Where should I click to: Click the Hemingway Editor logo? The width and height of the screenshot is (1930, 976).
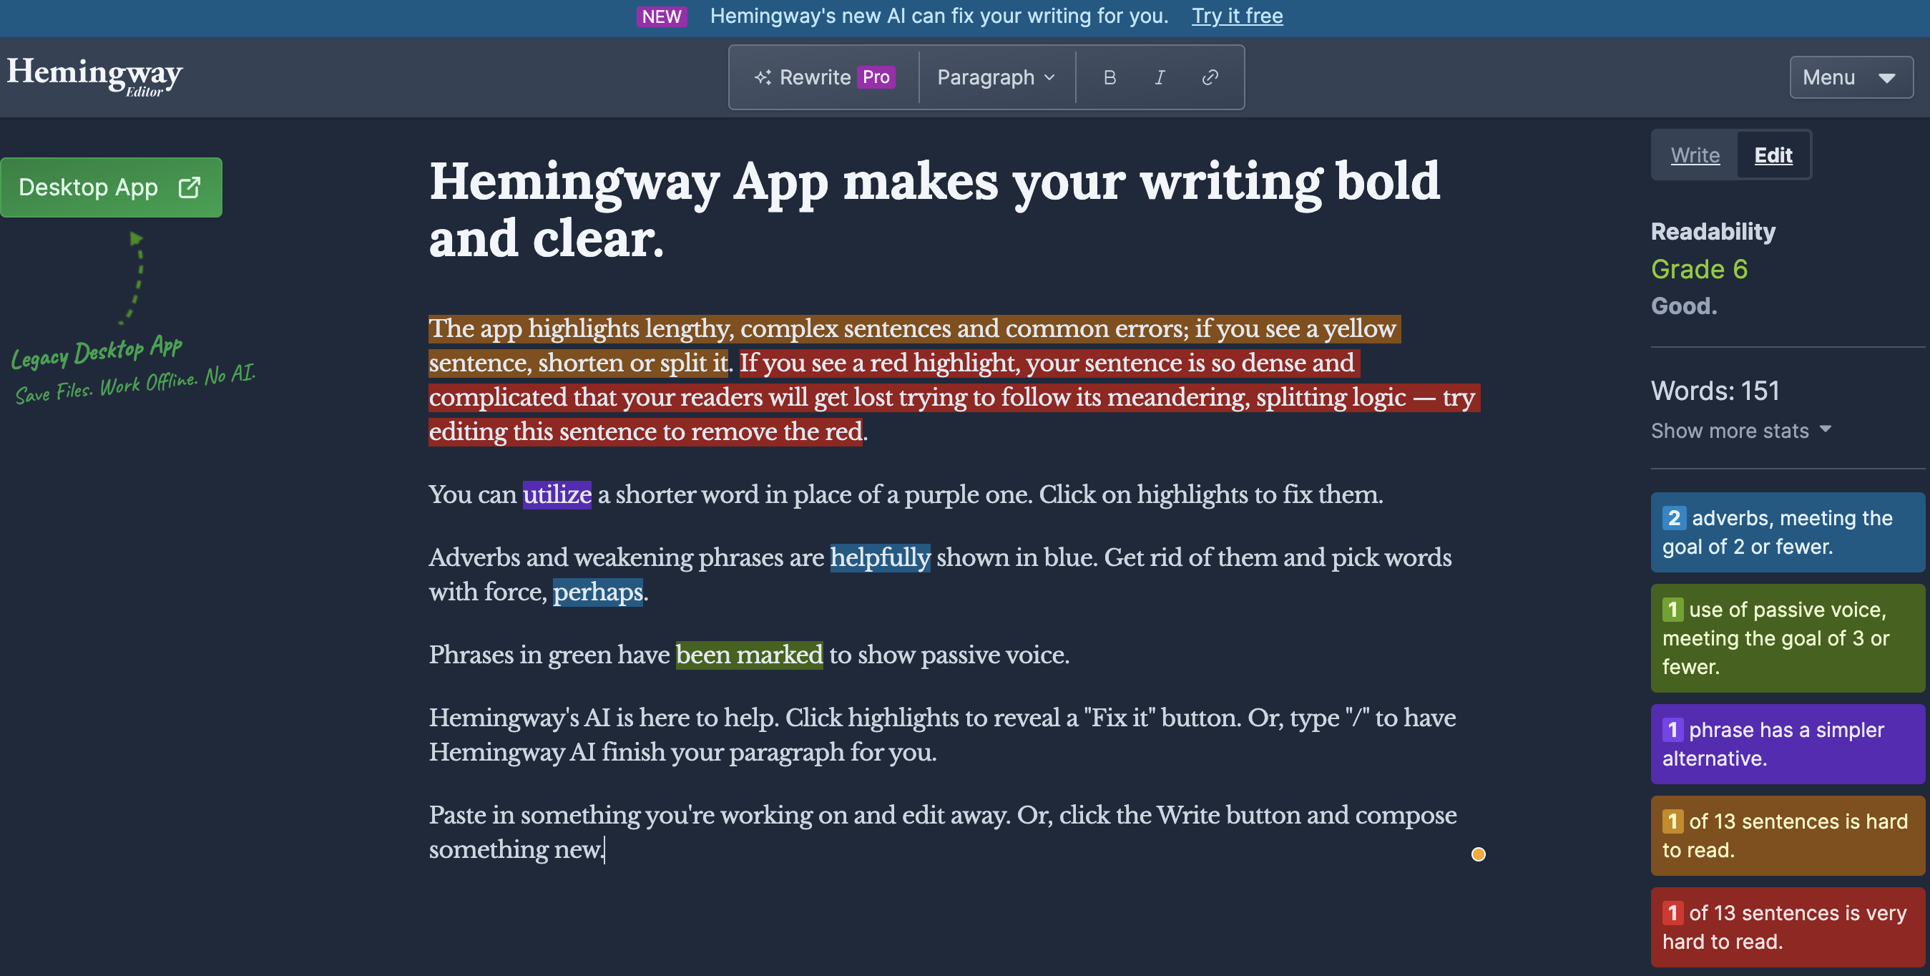pos(94,76)
